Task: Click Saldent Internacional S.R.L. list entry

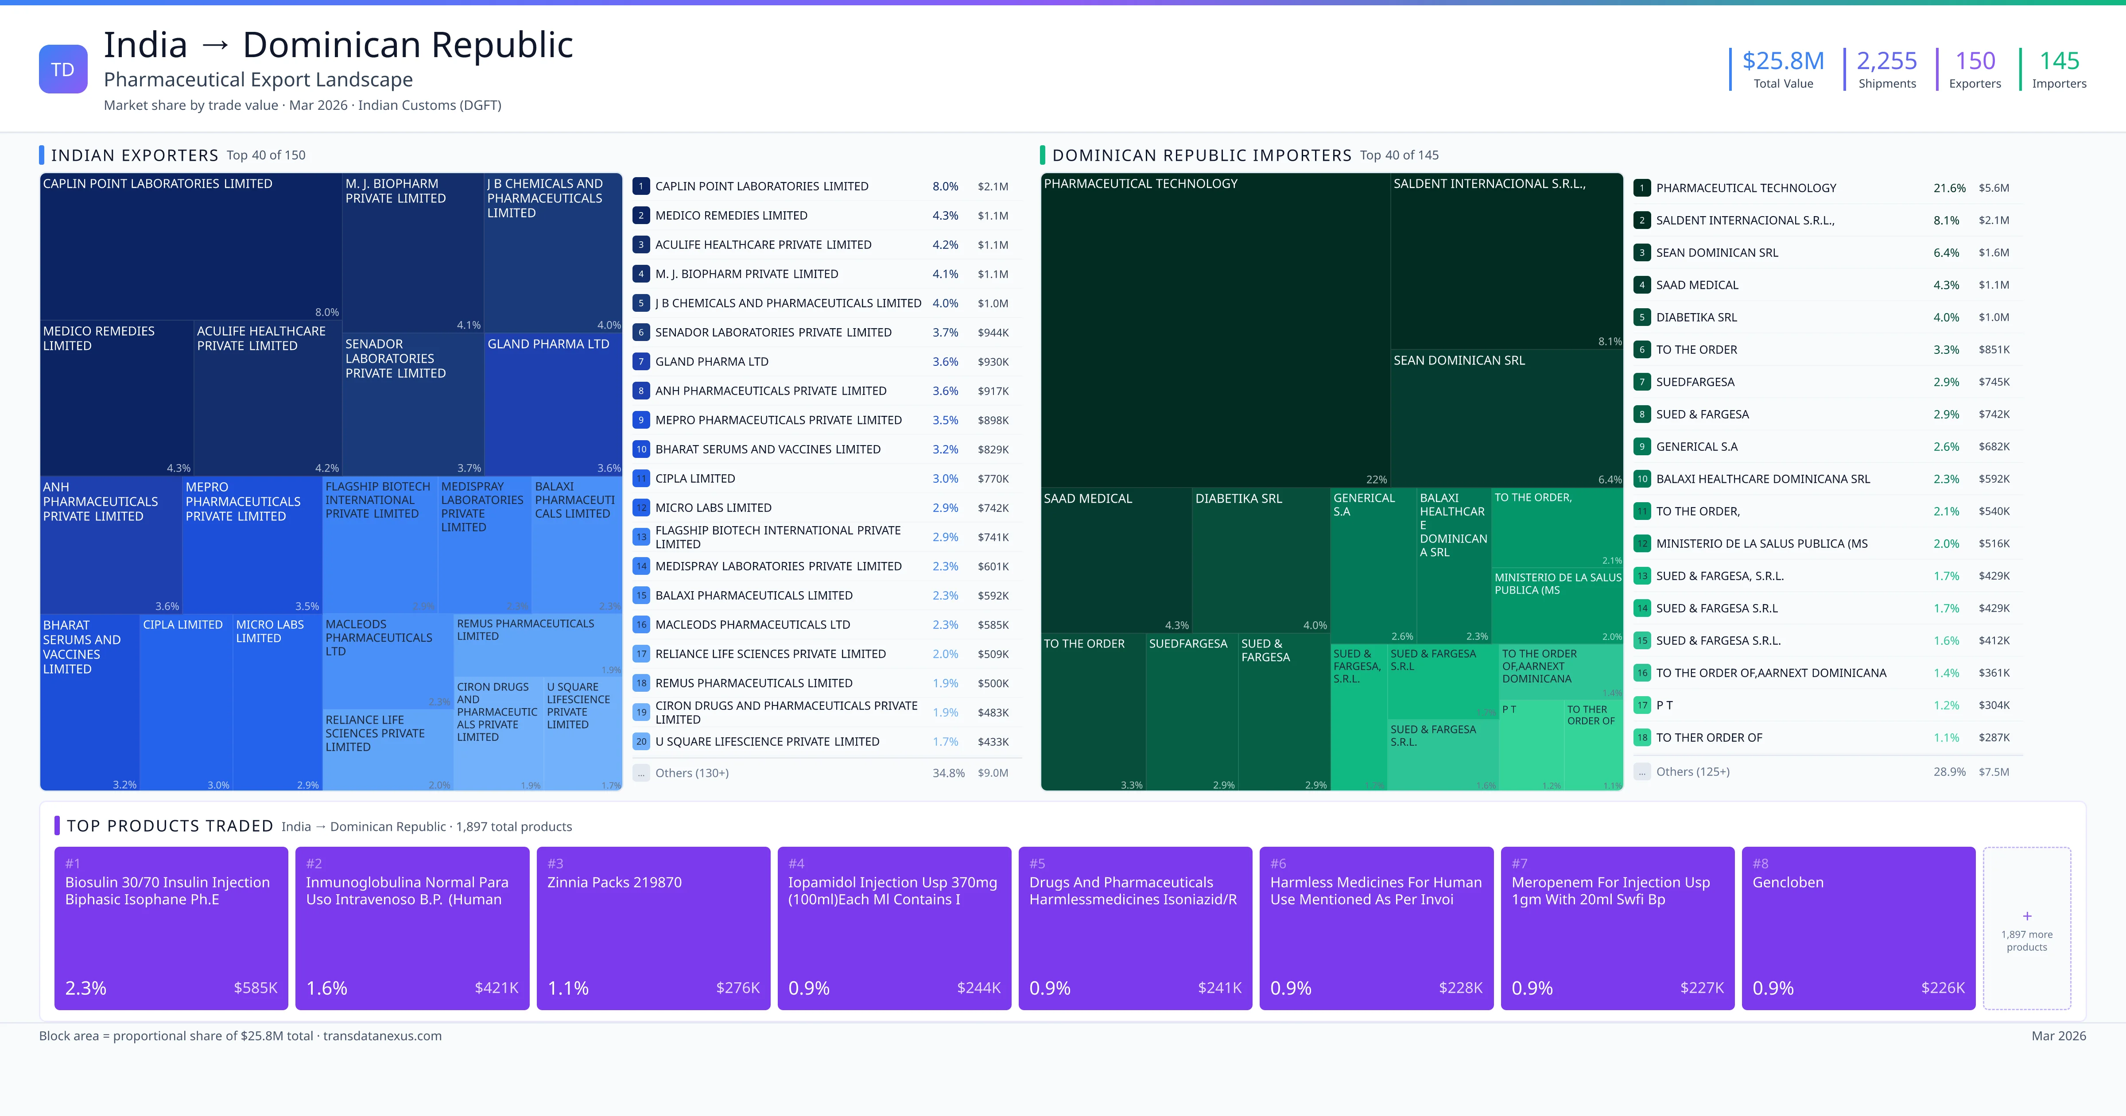Action: (x=1745, y=221)
